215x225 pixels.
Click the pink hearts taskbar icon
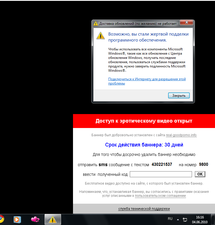35,219
